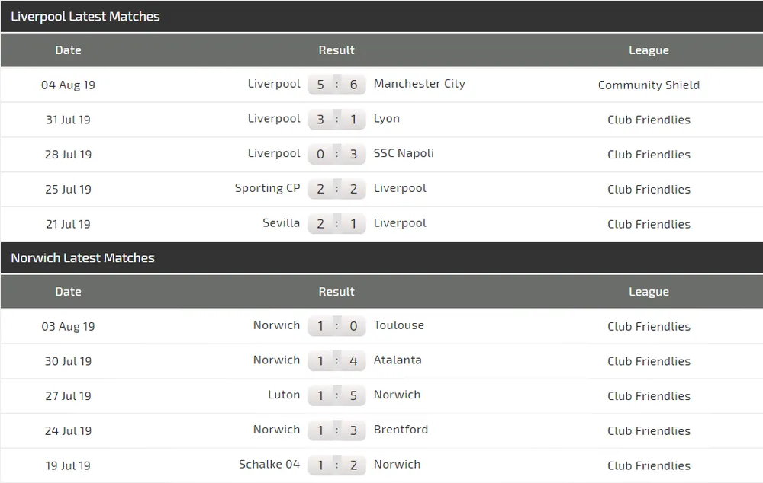Image resolution: width=763 pixels, height=483 pixels.
Task: Click the Community Shield league label
Action: click(x=649, y=85)
